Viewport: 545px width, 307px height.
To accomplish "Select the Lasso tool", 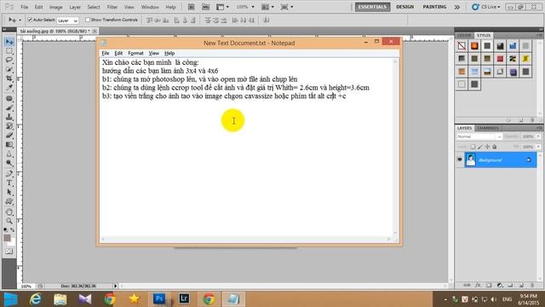I will (9, 61).
